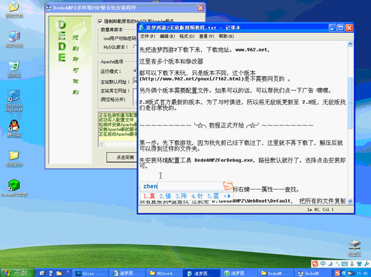This screenshot has width=371, height=277.
Task: Click the Notepad vertical scrollbar thumb
Action: (350, 103)
